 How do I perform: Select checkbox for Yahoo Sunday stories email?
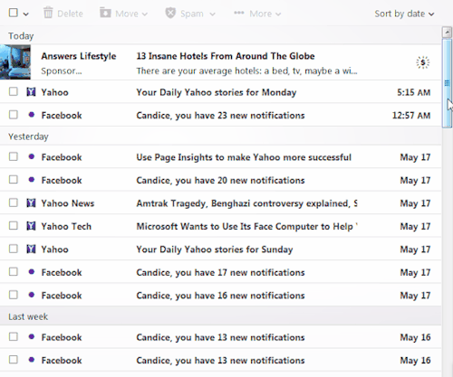[x=14, y=249]
